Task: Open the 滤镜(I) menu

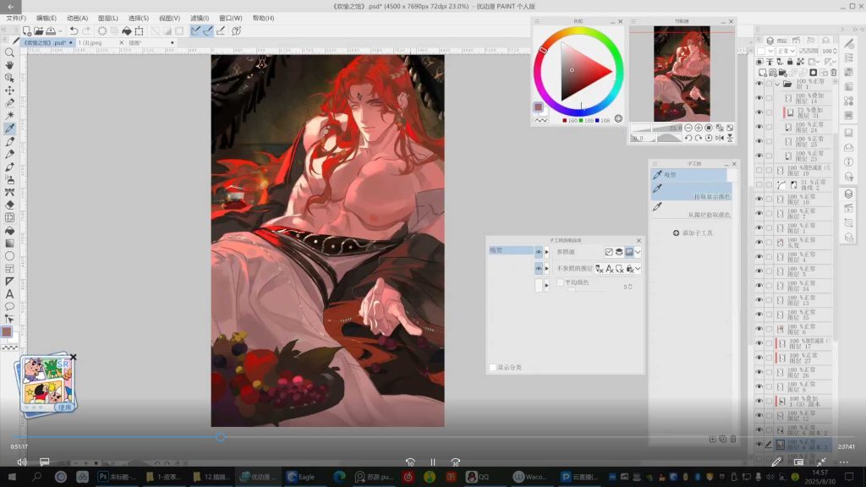Action: pos(200,18)
